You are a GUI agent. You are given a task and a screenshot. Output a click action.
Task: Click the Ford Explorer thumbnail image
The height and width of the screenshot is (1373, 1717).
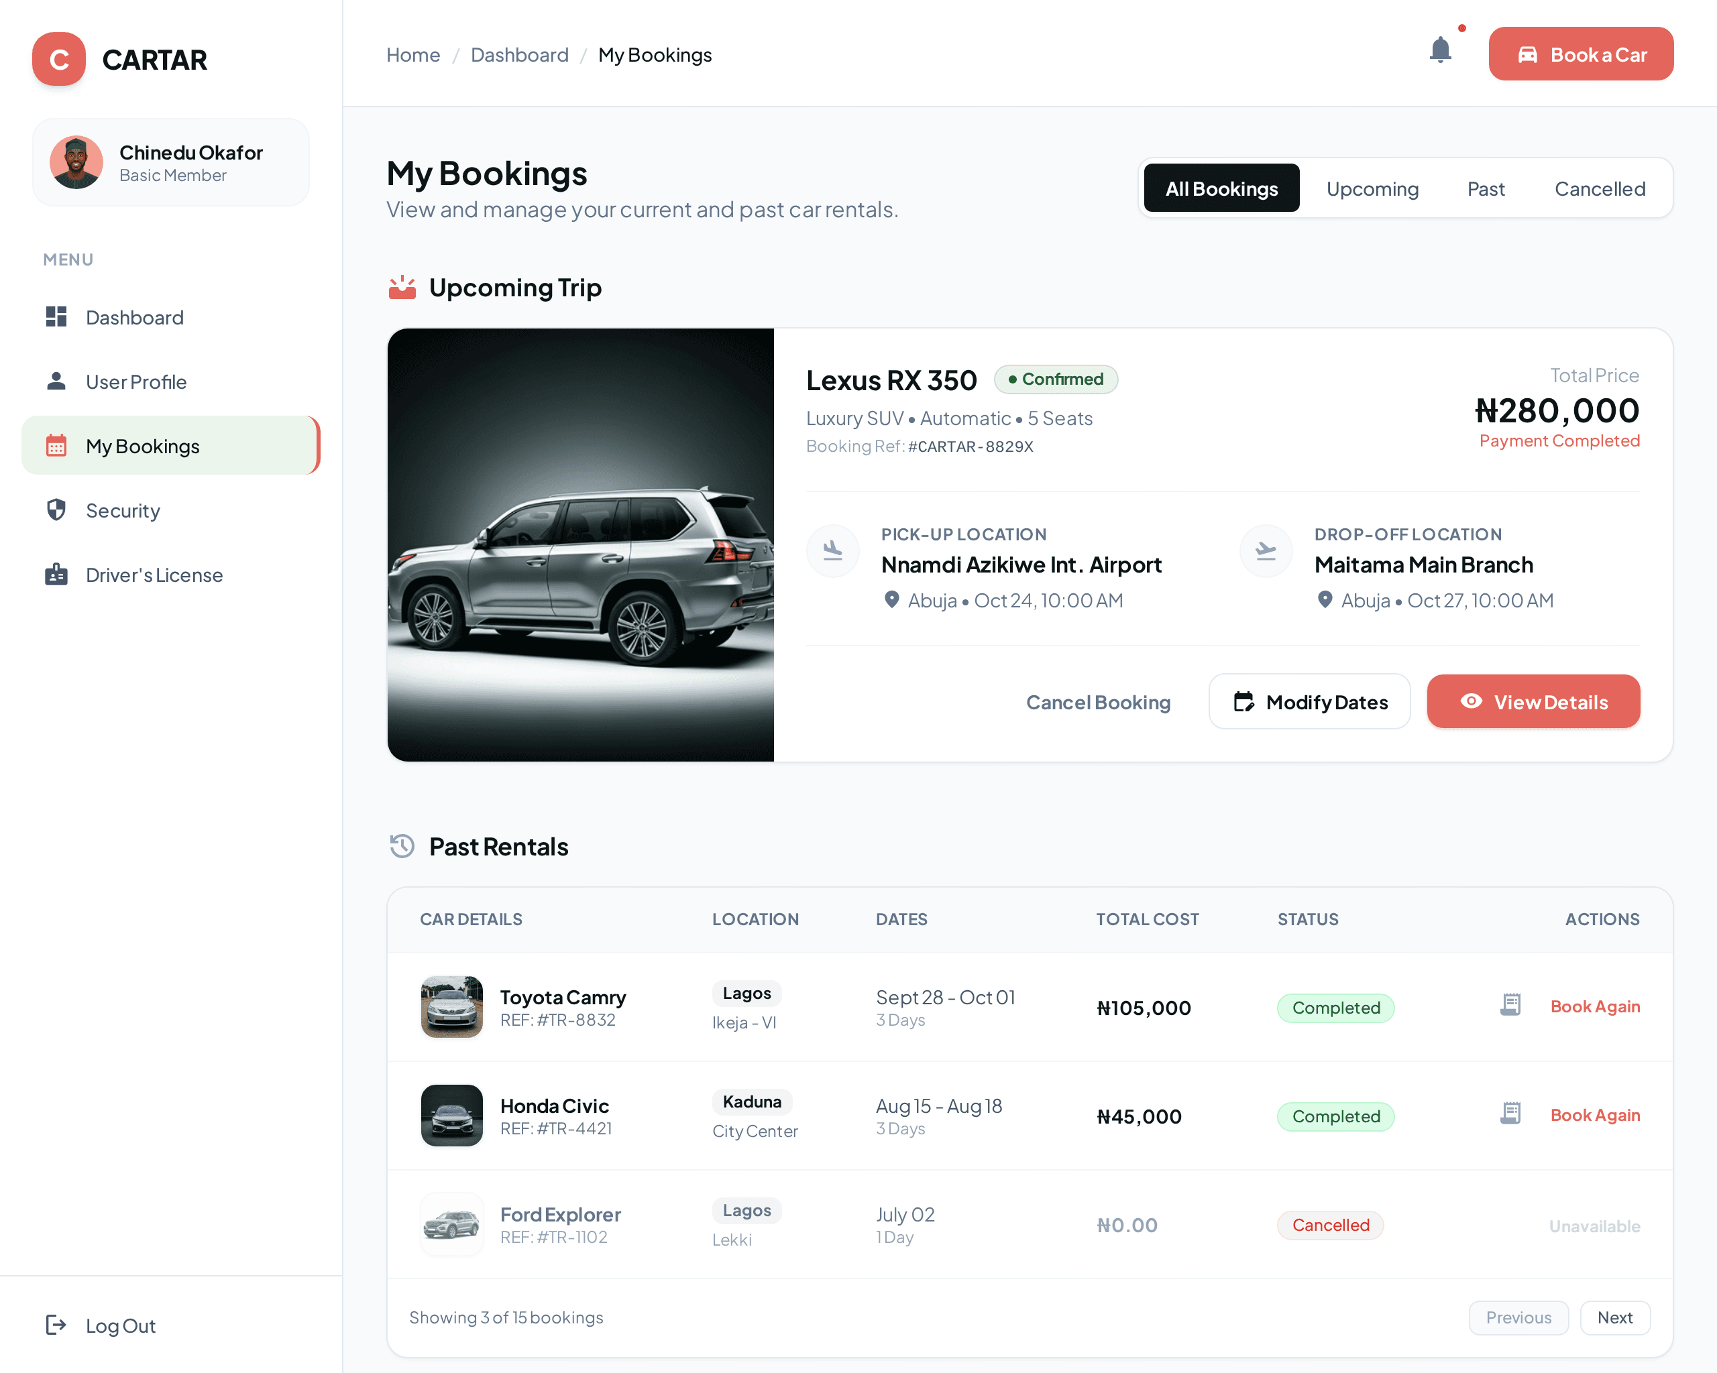coord(451,1223)
